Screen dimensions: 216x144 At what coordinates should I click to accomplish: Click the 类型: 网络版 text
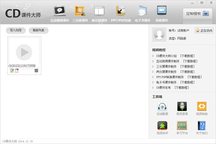(177, 39)
